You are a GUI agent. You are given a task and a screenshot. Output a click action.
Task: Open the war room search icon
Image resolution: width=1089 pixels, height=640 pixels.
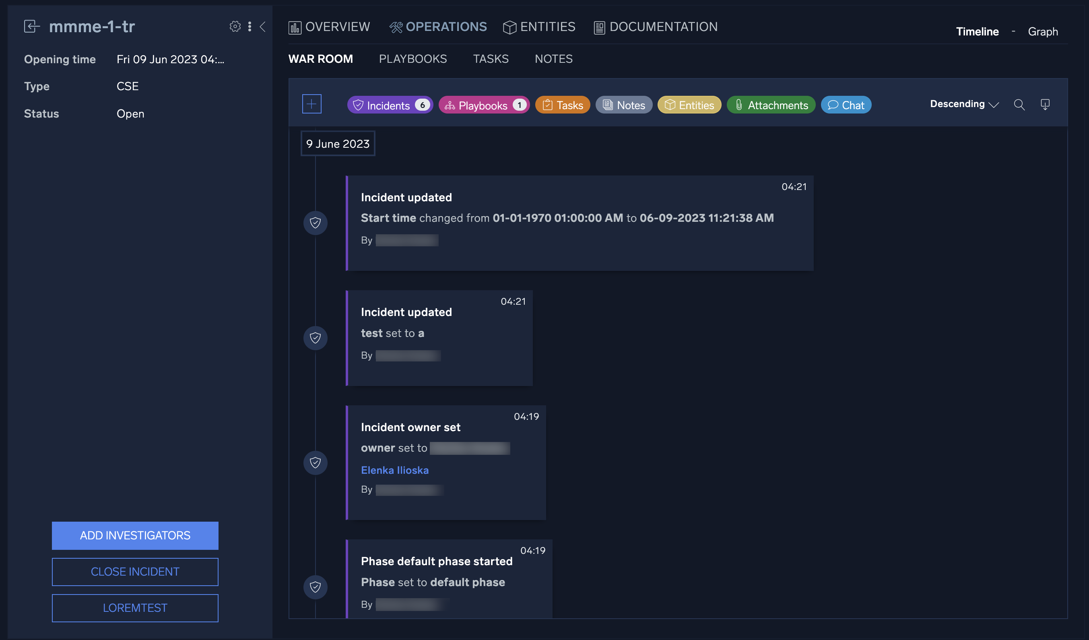click(x=1019, y=105)
